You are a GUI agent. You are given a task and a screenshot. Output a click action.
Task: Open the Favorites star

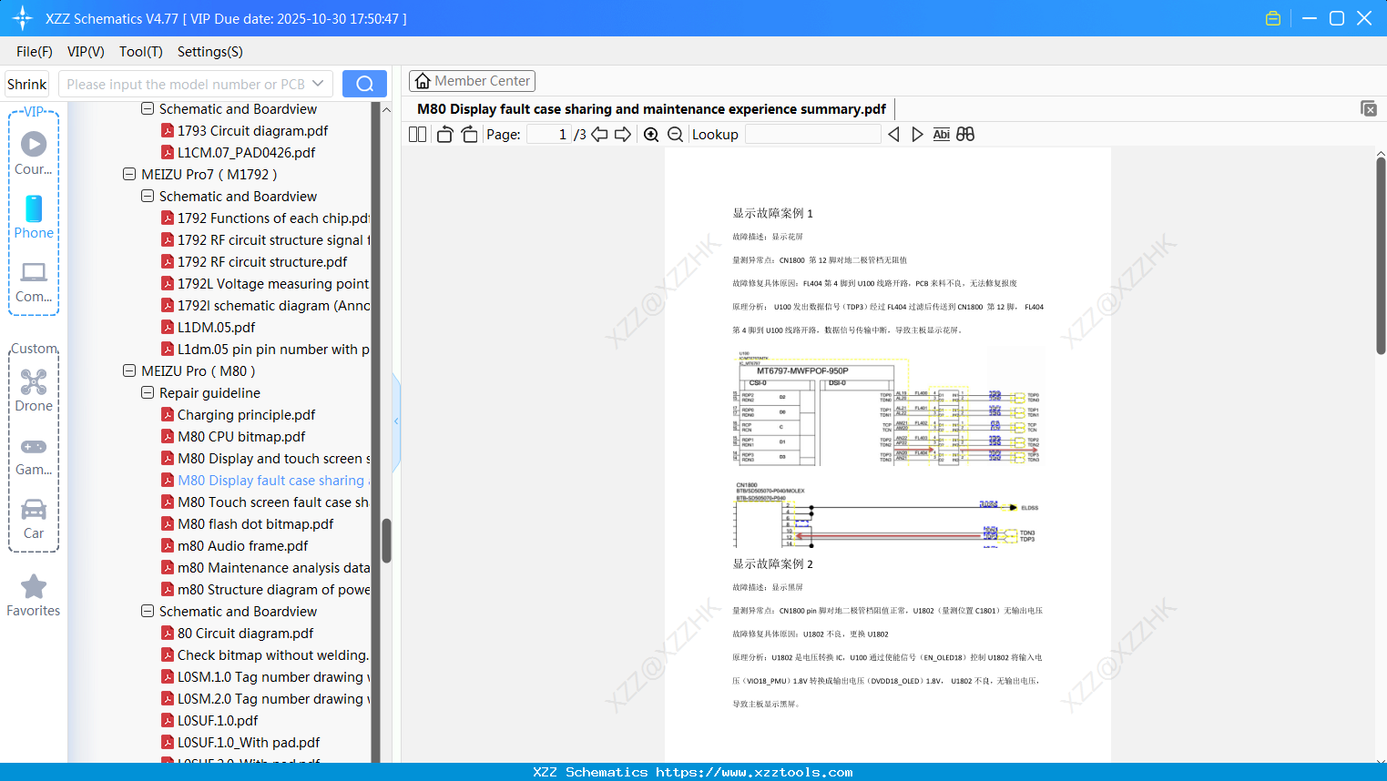tap(34, 595)
